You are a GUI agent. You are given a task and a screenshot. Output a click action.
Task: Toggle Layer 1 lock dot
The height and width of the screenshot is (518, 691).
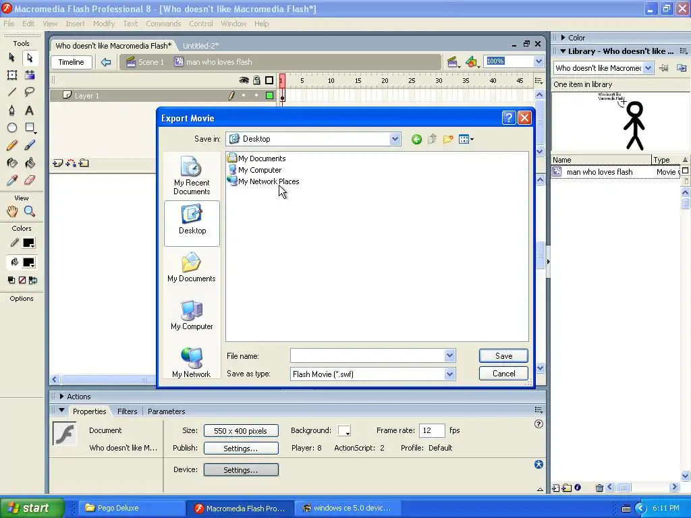click(256, 96)
